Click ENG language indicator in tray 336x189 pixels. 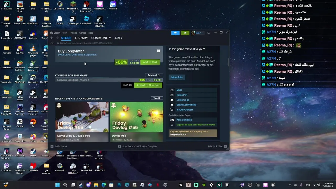(308, 185)
